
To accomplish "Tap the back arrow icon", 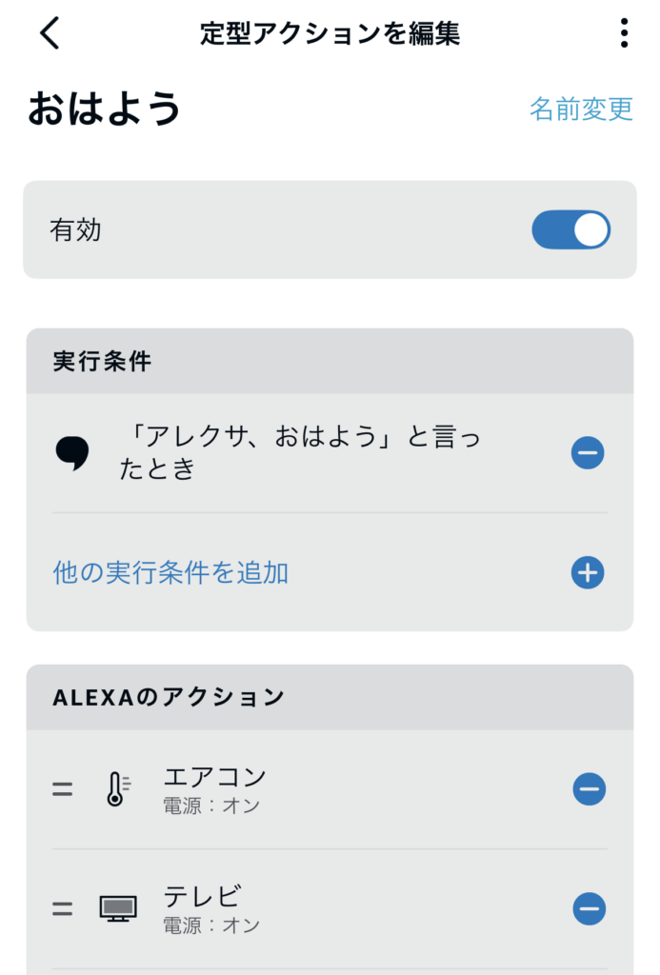I will click(x=50, y=33).
